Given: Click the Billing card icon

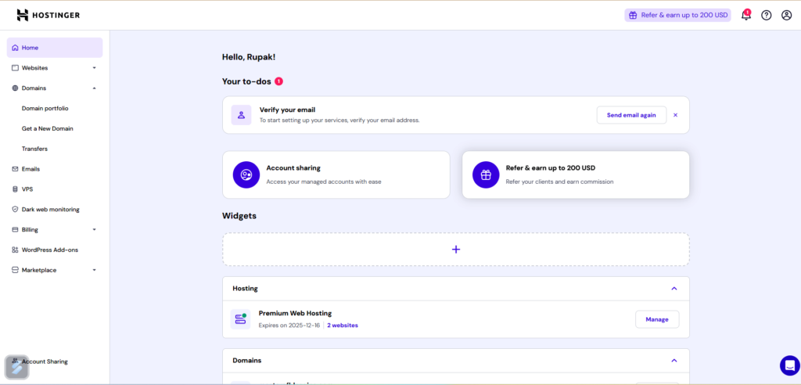Looking at the screenshot, I should [x=15, y=229].
